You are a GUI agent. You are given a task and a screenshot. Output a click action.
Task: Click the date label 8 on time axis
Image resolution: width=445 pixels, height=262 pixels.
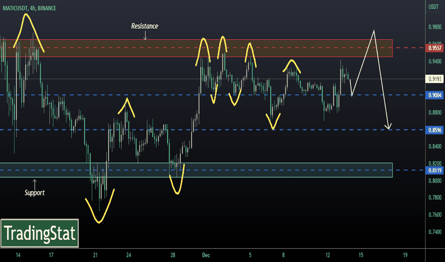tap(283, 255)
